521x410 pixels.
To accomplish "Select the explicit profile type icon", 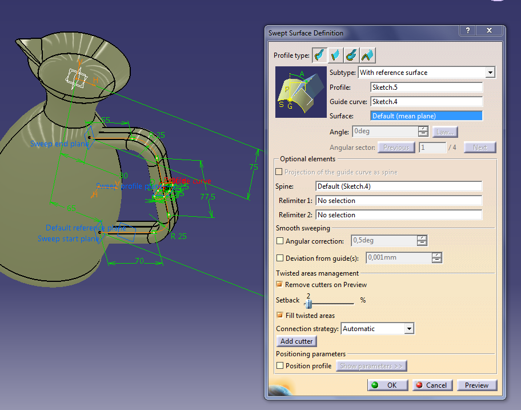I will point(319,55).
